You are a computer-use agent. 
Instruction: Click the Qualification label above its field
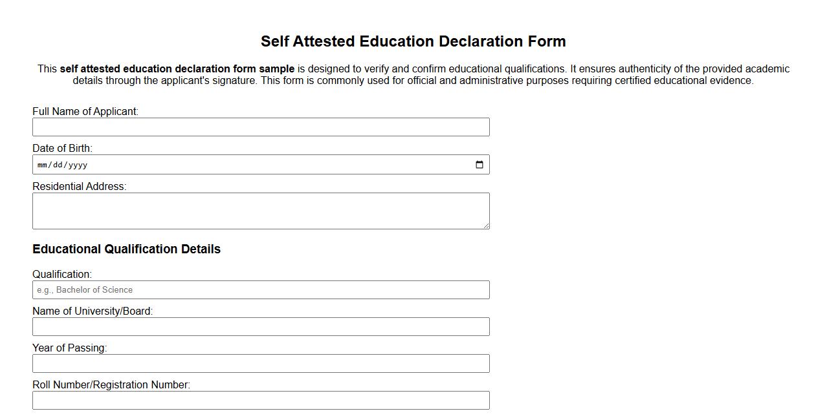tap(61, 274)
